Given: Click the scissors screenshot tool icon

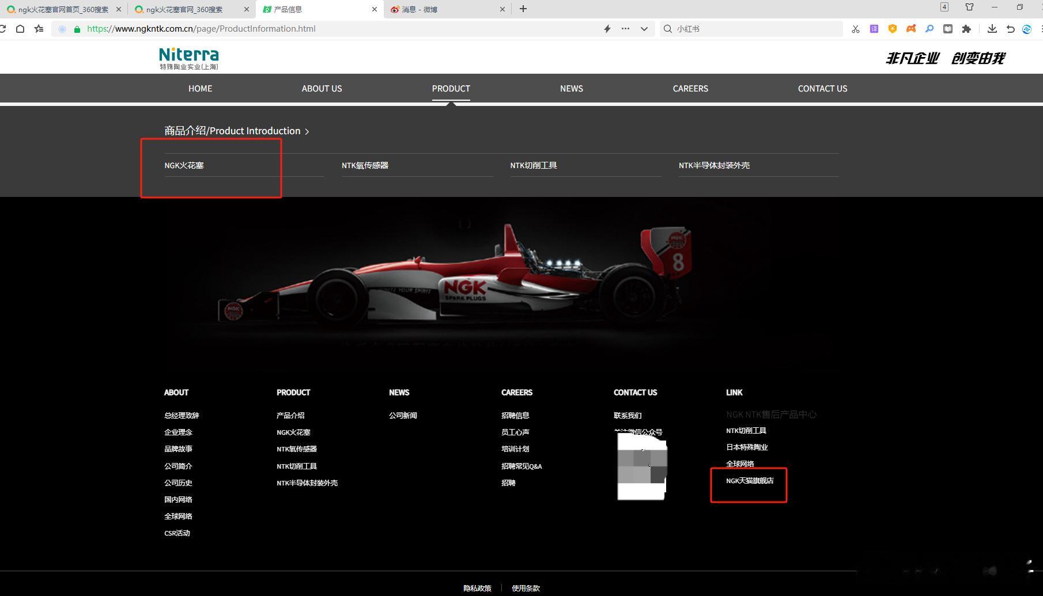Looking at the screenshot, I should (856, 29).
